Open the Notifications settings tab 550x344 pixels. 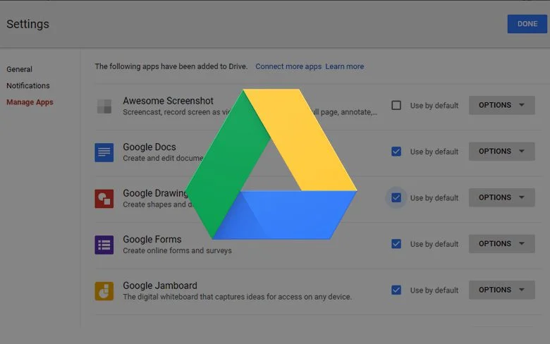click(28, 86)
